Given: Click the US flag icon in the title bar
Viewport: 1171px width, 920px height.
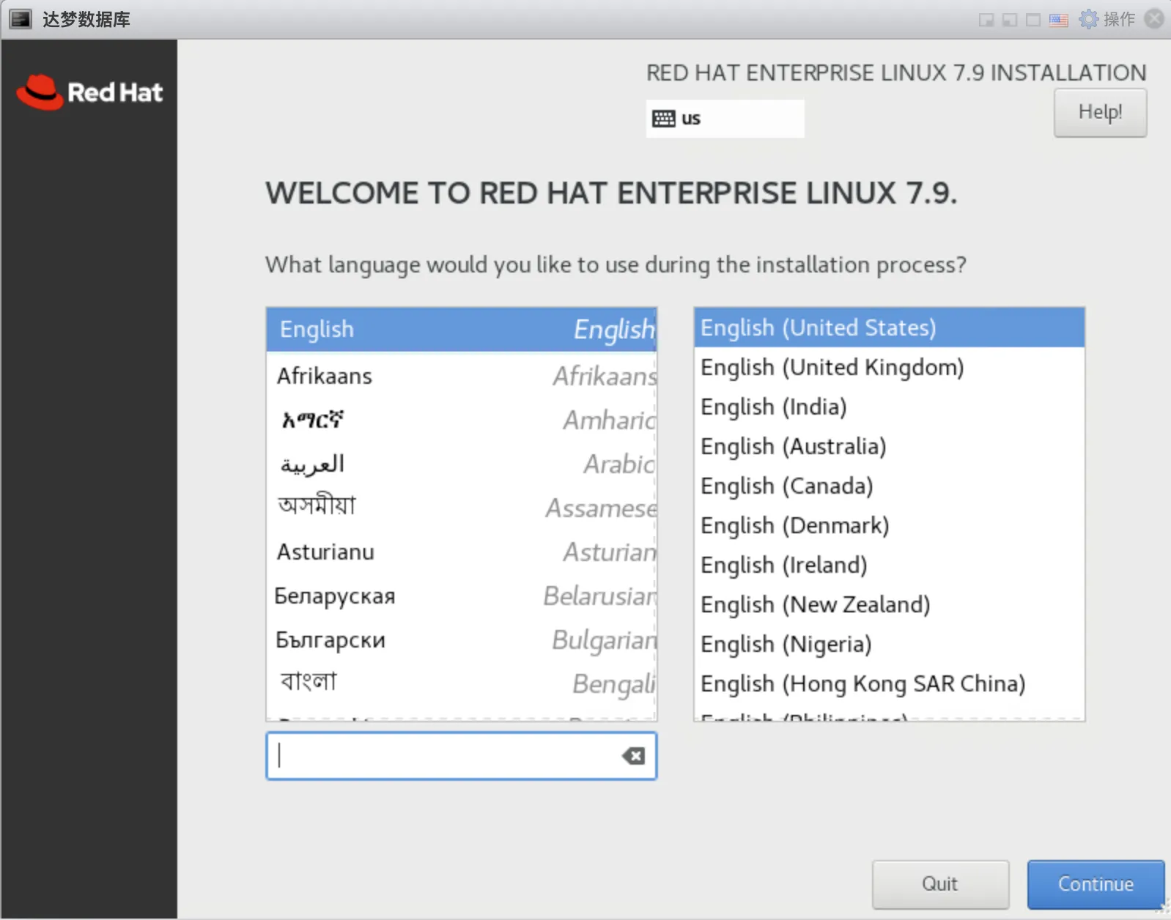Looking at the screenshot, I should pyautogui.click(x=1058, y=20).
